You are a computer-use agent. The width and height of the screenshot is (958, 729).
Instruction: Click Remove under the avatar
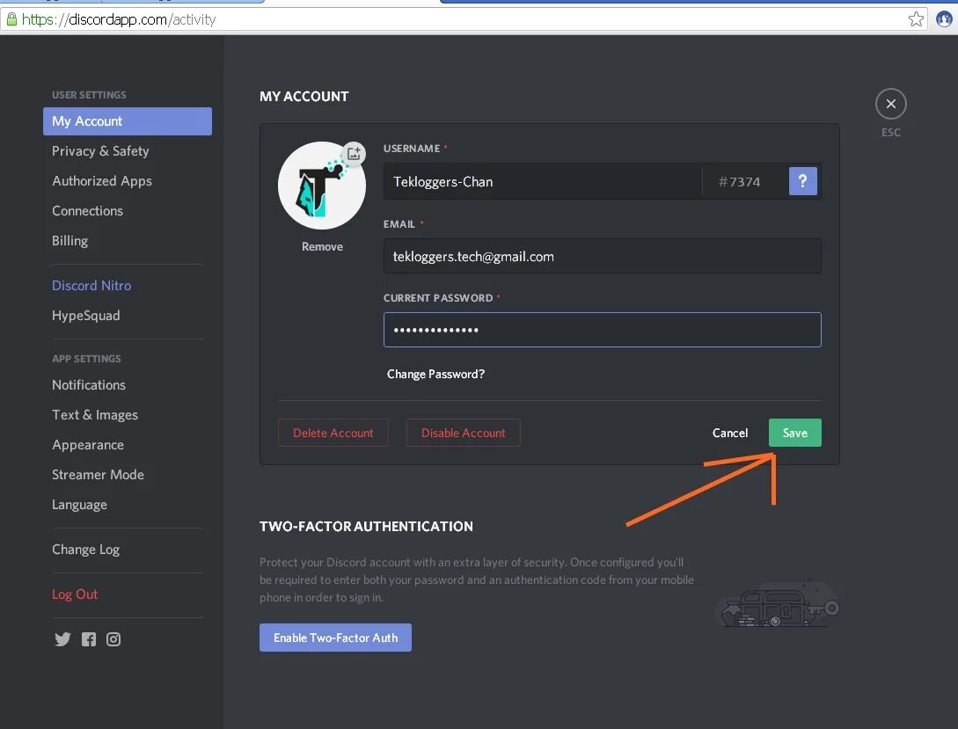click(x=322, y=246)
